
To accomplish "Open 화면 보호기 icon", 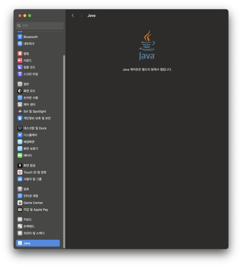I will pos(20,148).
